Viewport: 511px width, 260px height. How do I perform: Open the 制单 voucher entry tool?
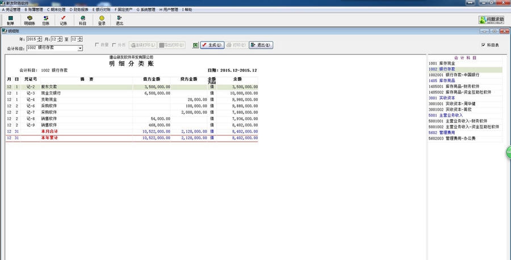(x=10, y=20)
